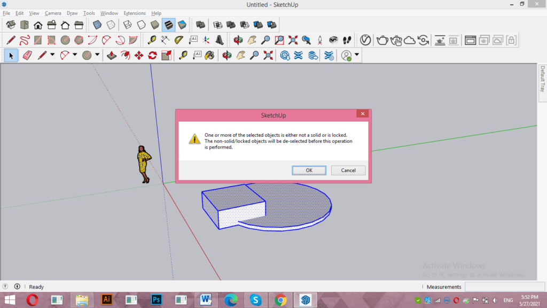
Task: Open the Camera menu
Action: click(53, 13)
